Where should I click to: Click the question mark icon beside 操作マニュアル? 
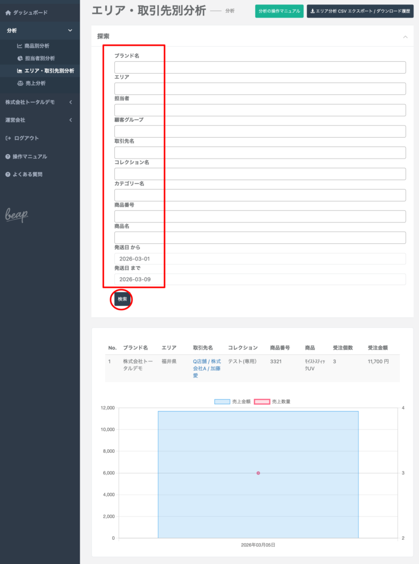click(x=8, y=157)
